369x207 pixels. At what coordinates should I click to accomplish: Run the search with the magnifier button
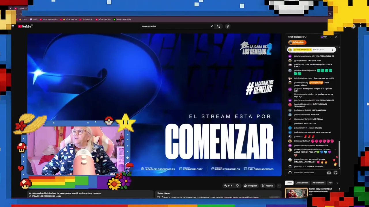(218, 26)
